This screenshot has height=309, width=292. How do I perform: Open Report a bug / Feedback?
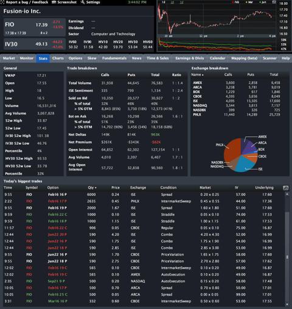click(27, 2)
